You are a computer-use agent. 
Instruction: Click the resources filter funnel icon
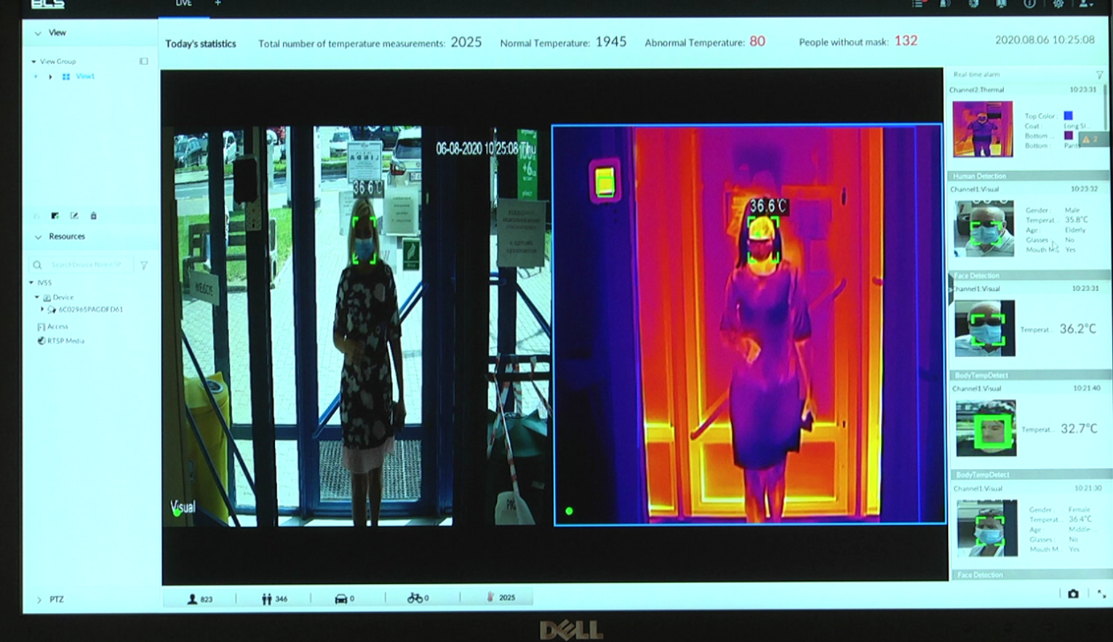(144, 265)
